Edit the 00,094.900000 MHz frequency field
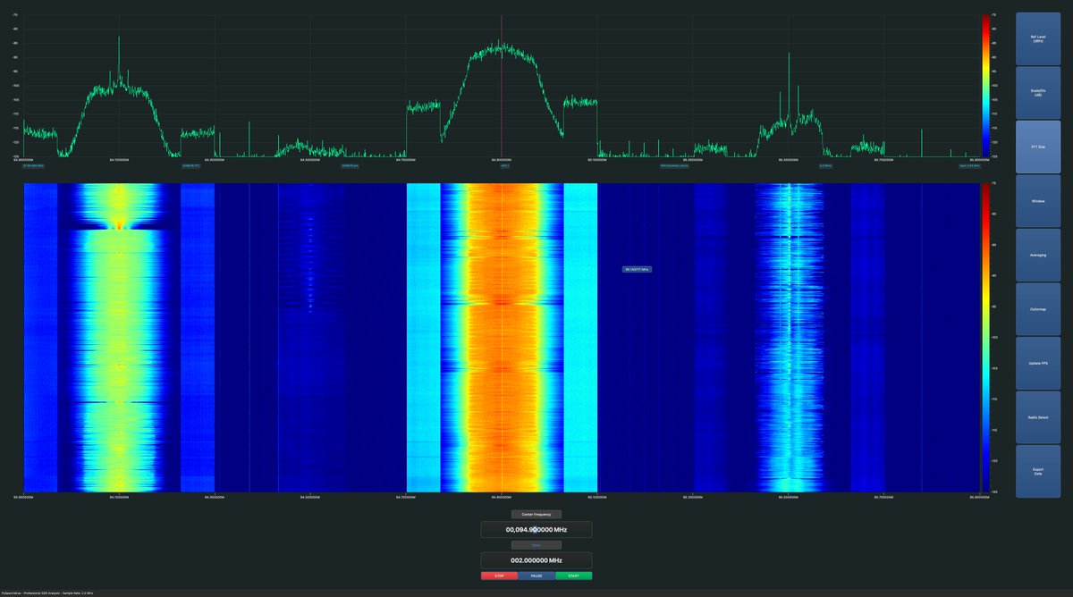The height and width of the screenshot is (597, 1073). click(x=536, y=529)
